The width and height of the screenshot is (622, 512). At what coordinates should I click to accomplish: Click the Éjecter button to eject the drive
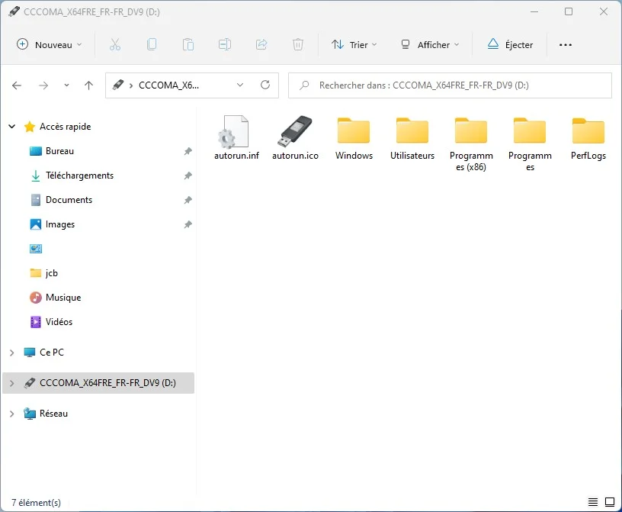coord(510,44)
